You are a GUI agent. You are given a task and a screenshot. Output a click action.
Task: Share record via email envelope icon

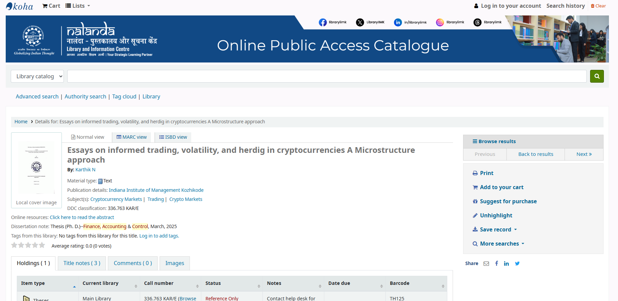(x=486, y=264)
